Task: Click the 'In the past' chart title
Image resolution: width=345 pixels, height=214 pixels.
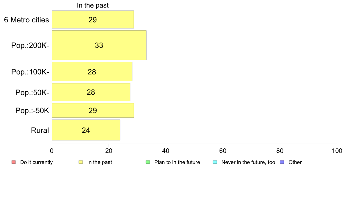Action: pos(93,5)
